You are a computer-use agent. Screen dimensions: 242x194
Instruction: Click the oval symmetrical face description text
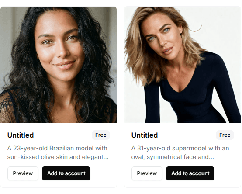(x=180, y=152)
